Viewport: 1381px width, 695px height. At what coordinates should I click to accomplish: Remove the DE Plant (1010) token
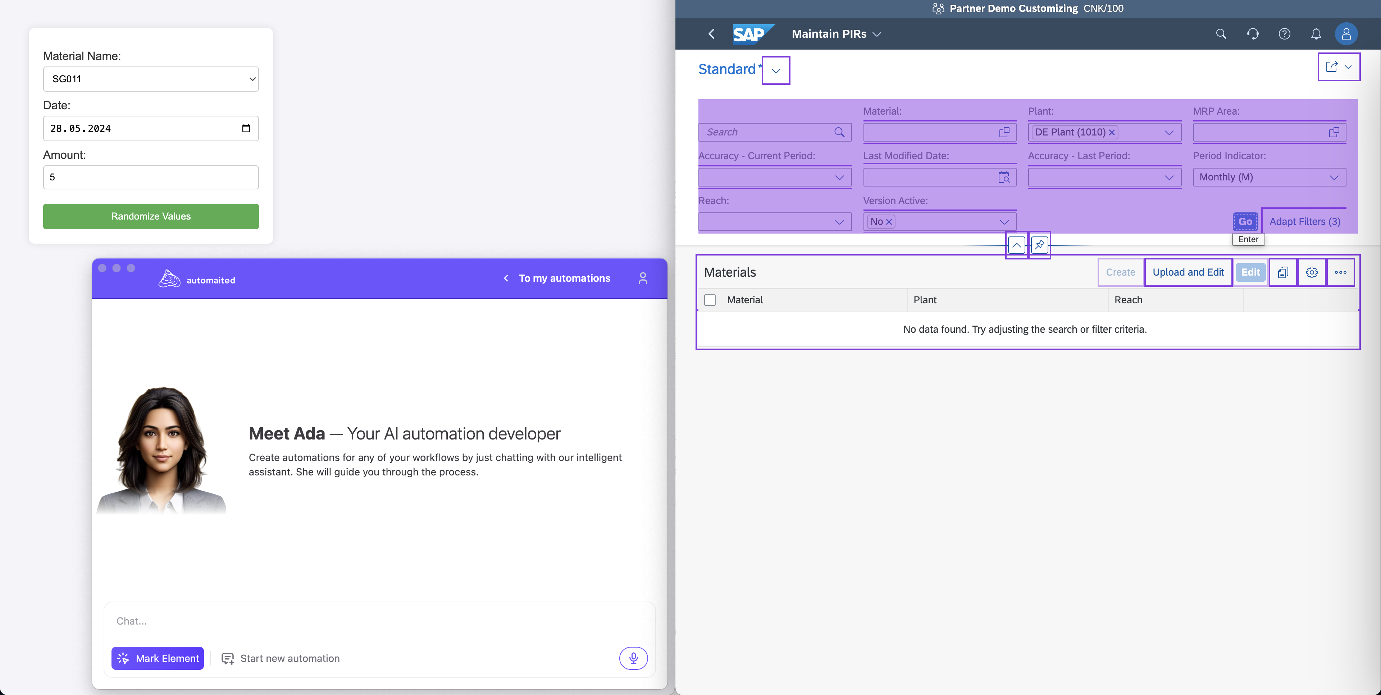(1112, 132)
